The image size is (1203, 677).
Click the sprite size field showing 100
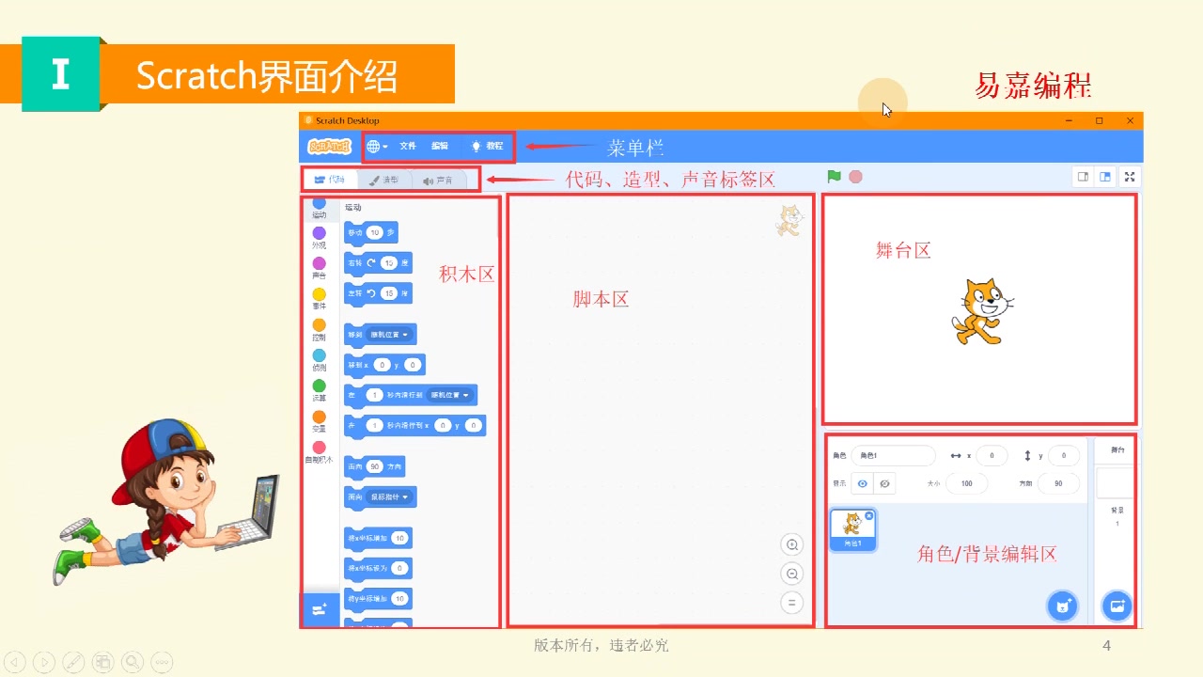(x=966, y=483)
